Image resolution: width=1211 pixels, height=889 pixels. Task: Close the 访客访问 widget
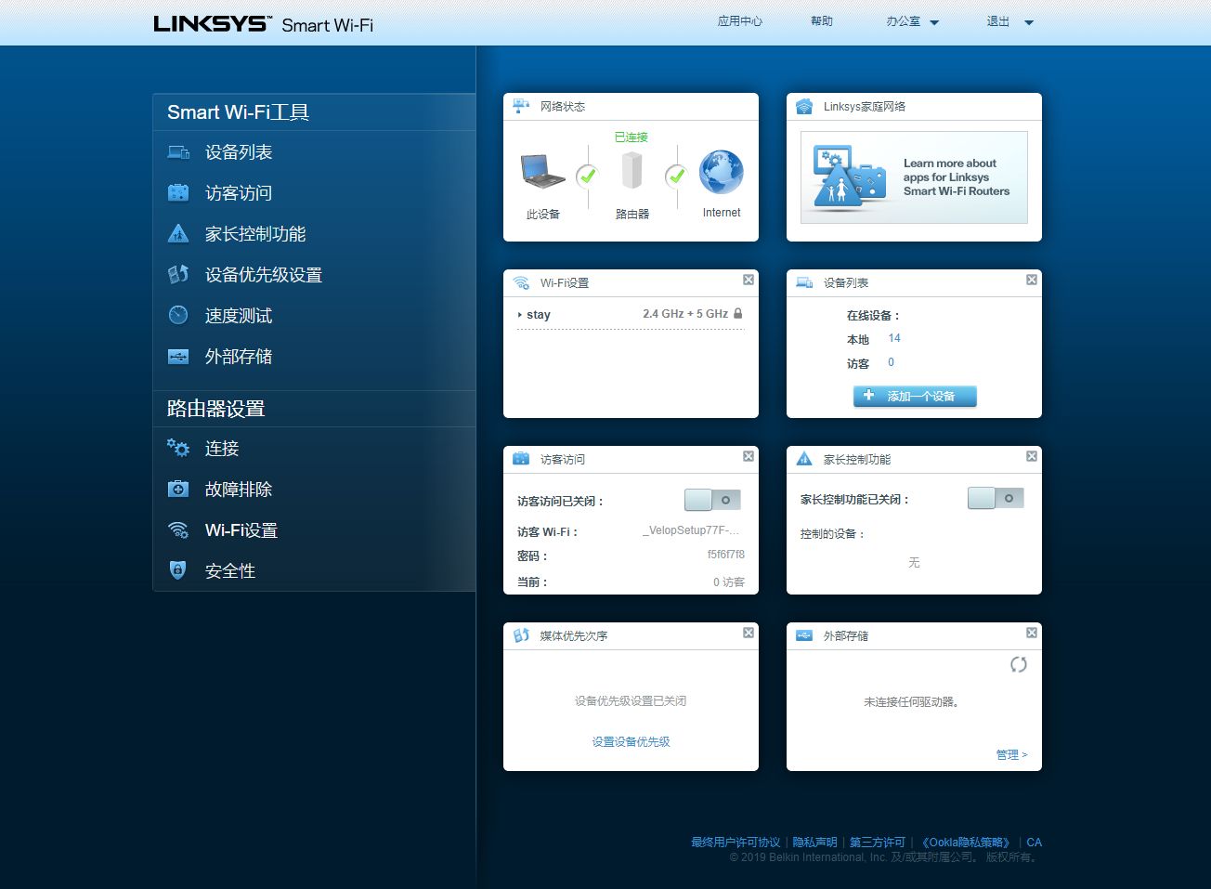[749, 456]
